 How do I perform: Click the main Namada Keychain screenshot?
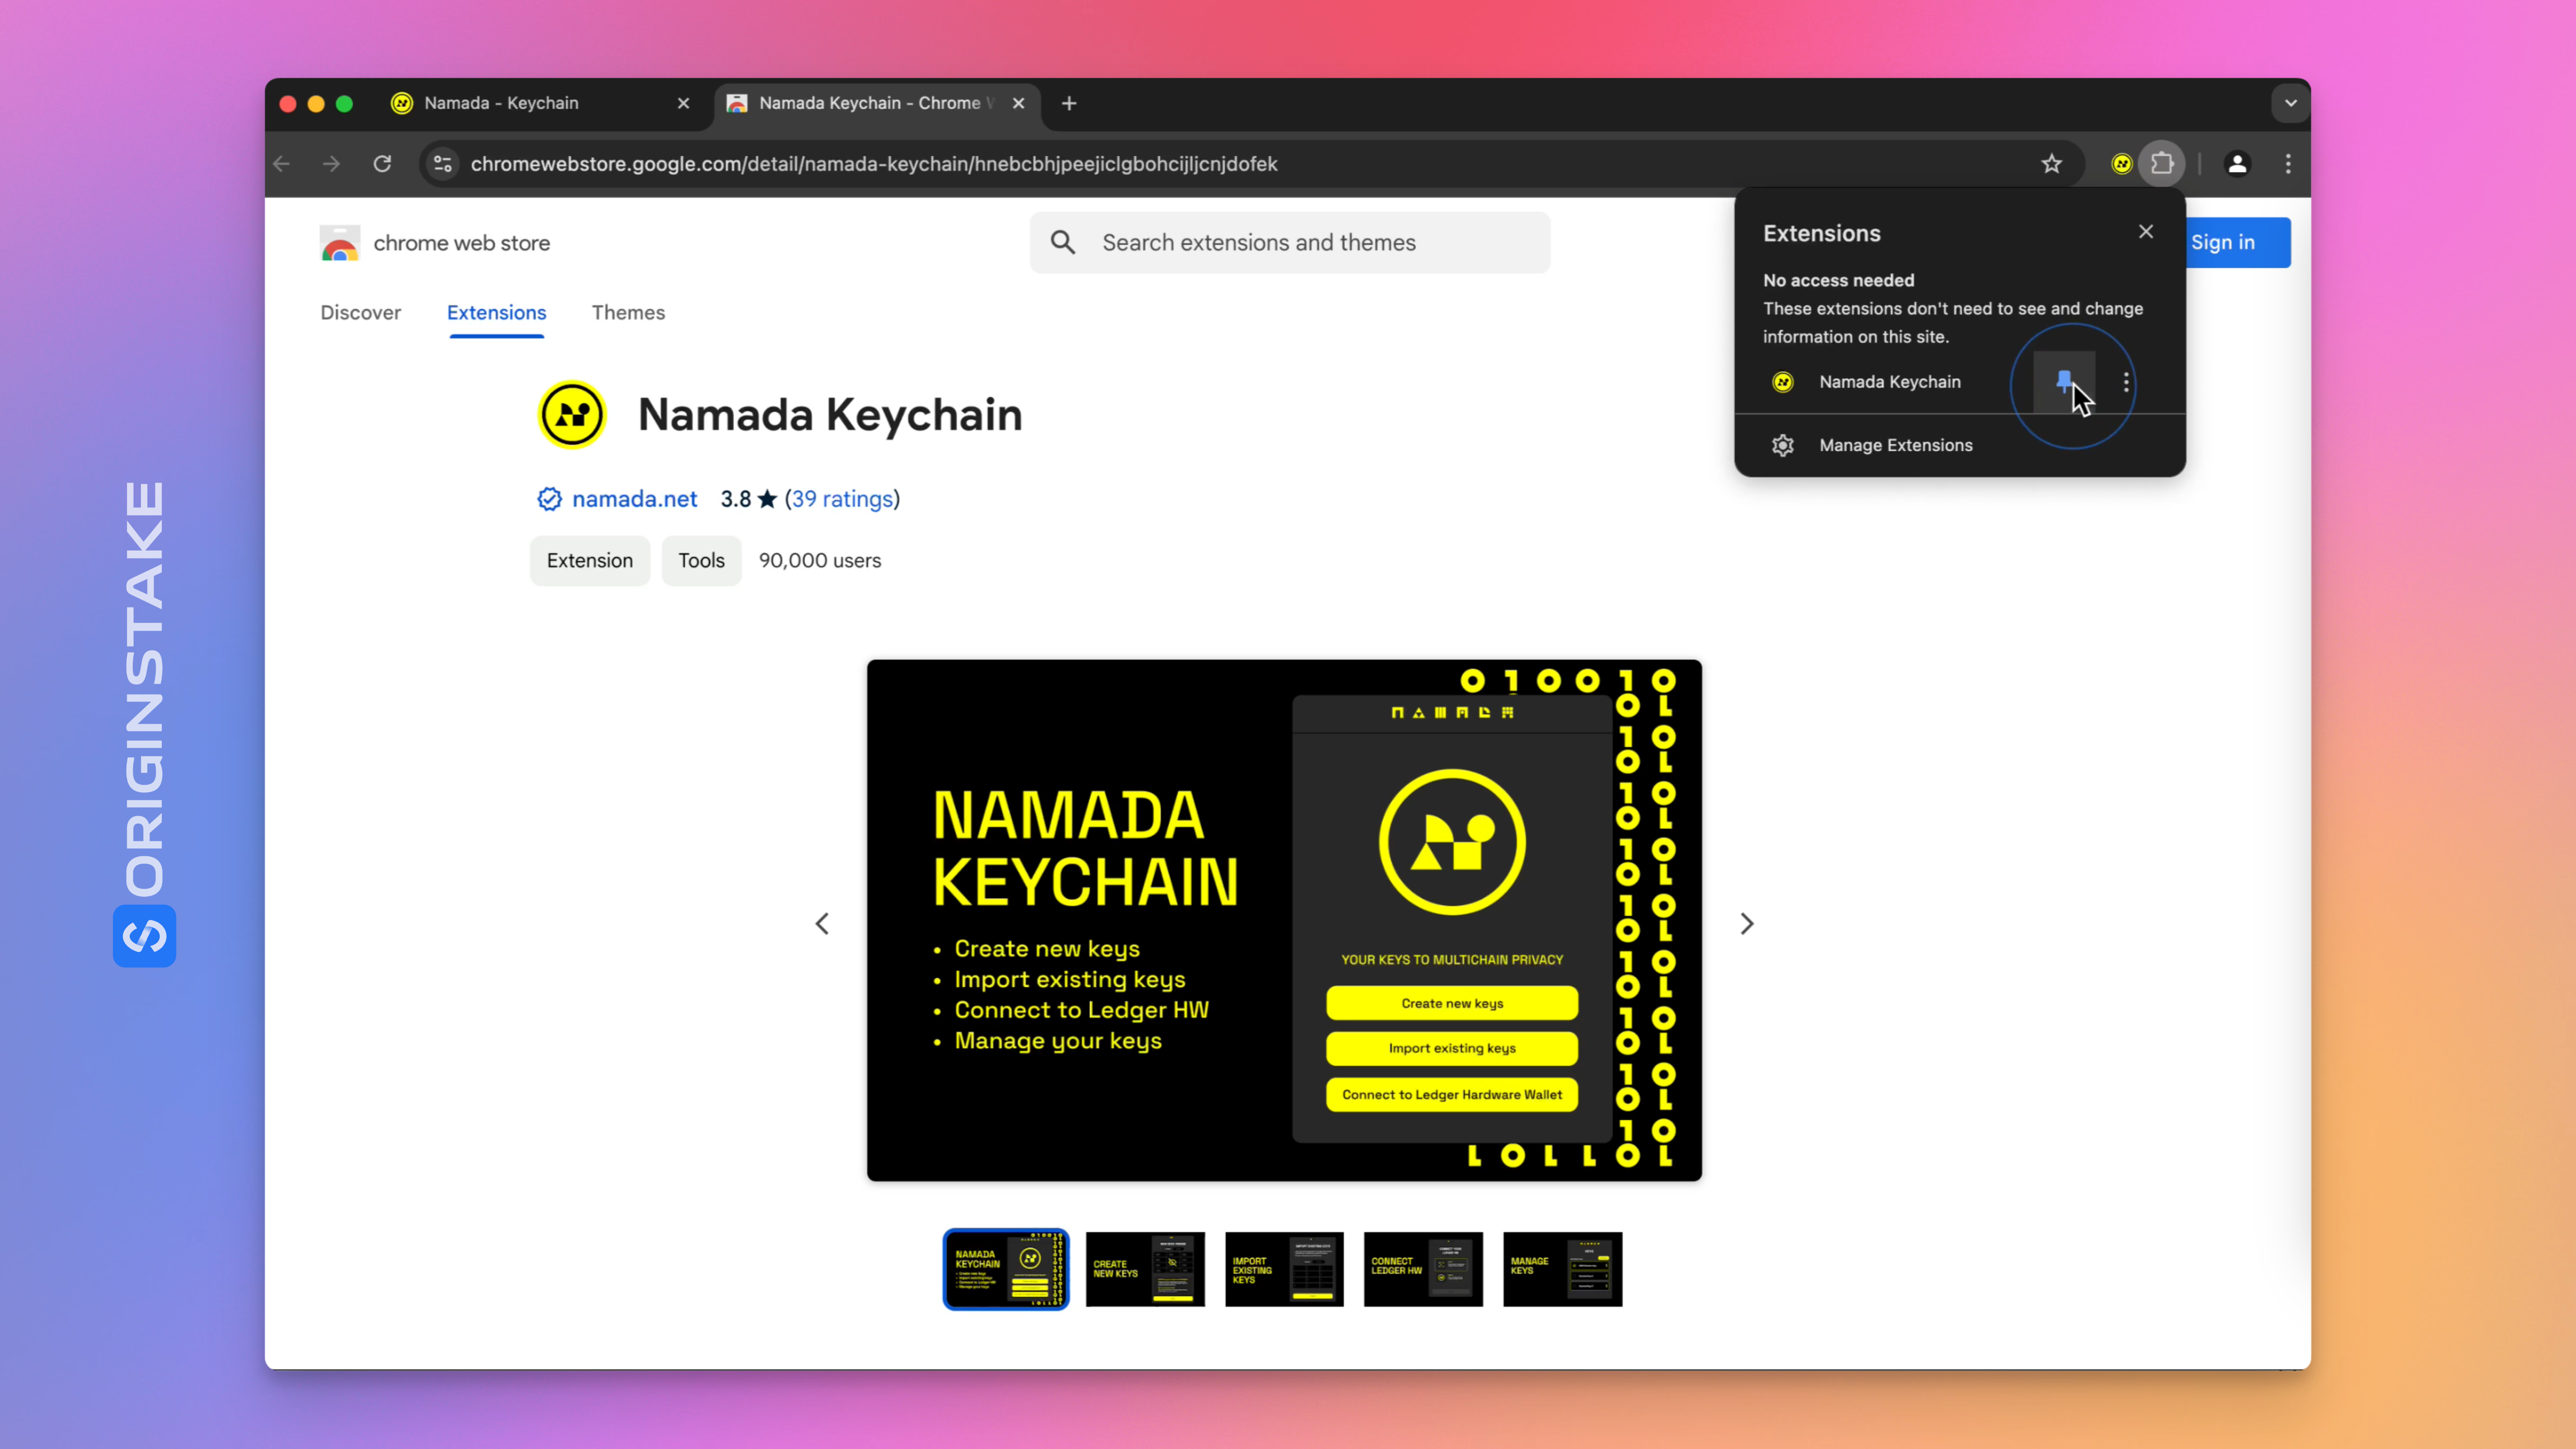[1284, 920]
